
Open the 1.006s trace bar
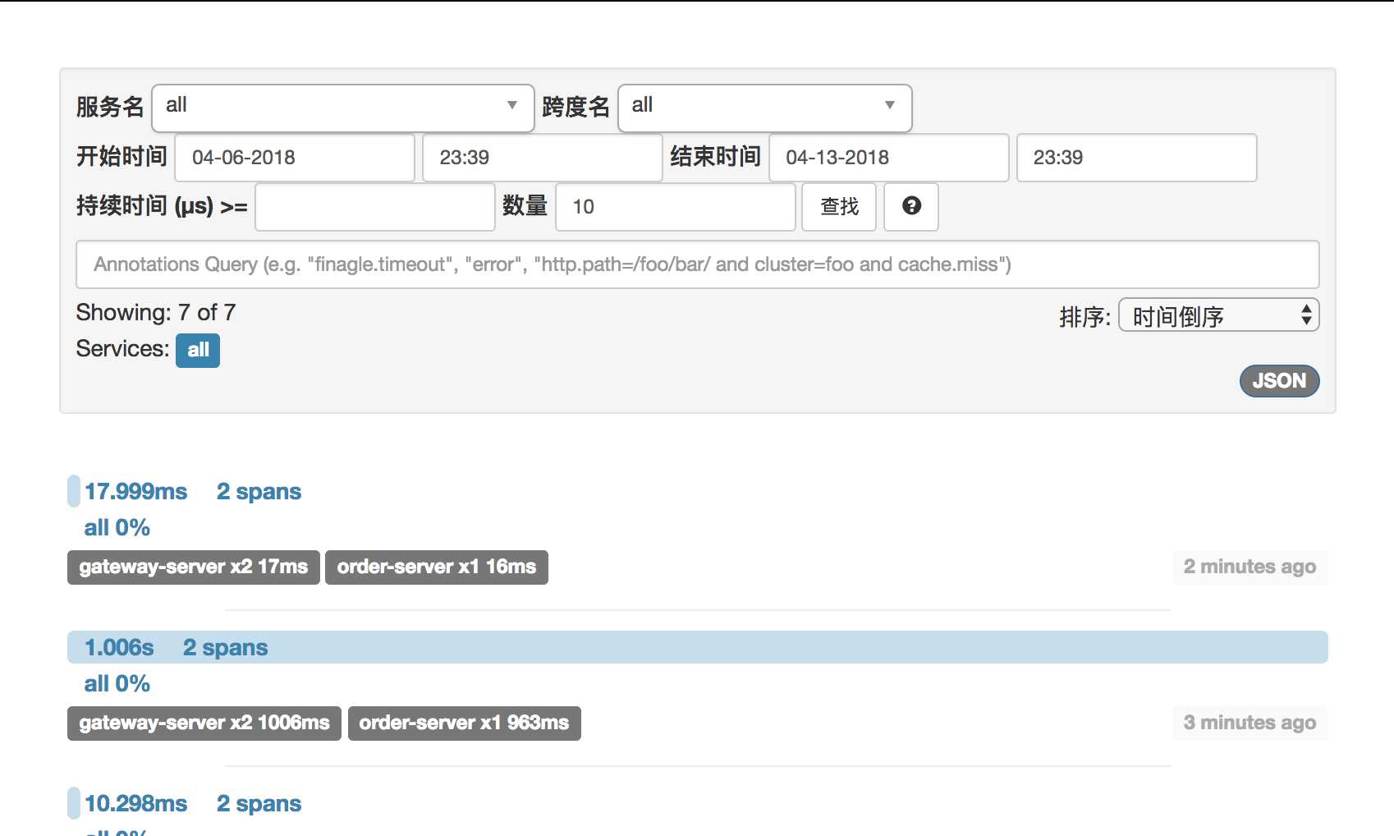[698, 647]
